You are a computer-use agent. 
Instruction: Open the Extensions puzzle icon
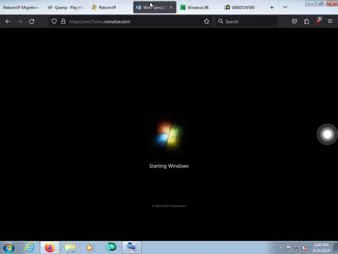[306, 21]
